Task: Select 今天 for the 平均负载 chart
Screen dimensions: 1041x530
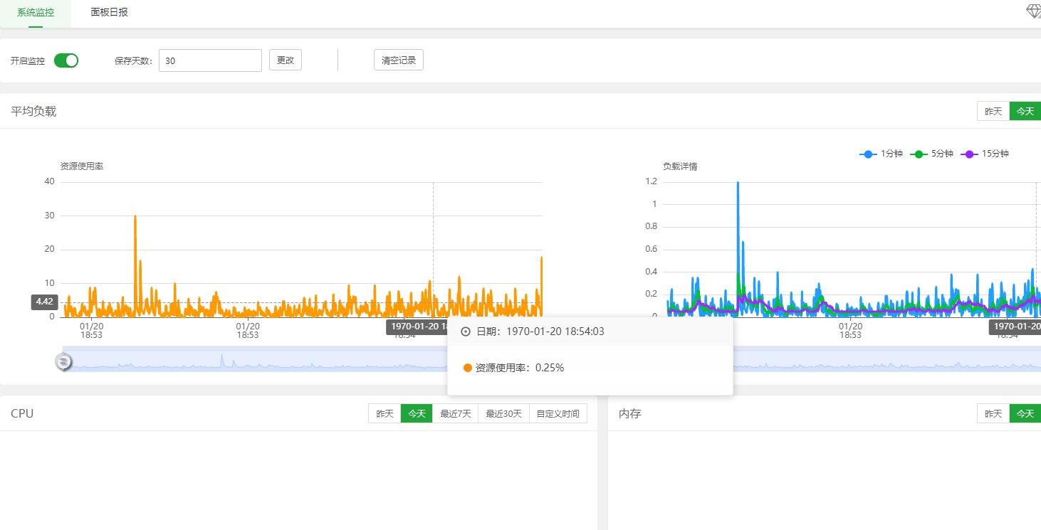Action: (x=1025, y=111)
